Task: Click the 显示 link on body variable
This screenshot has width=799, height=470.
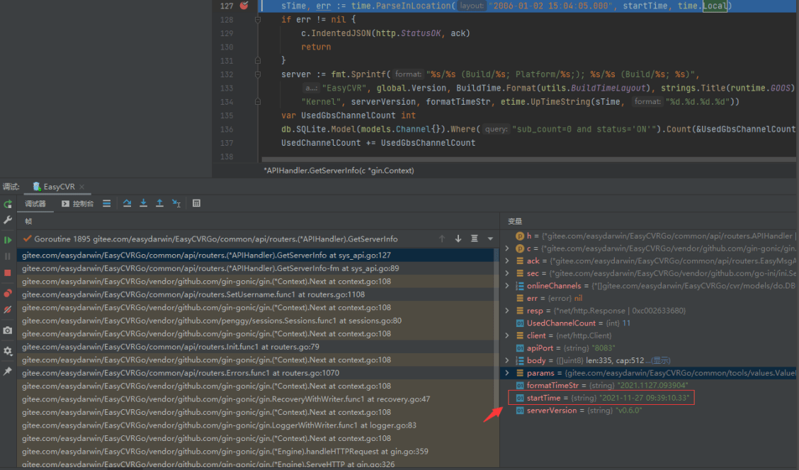Action: (660, 361)
